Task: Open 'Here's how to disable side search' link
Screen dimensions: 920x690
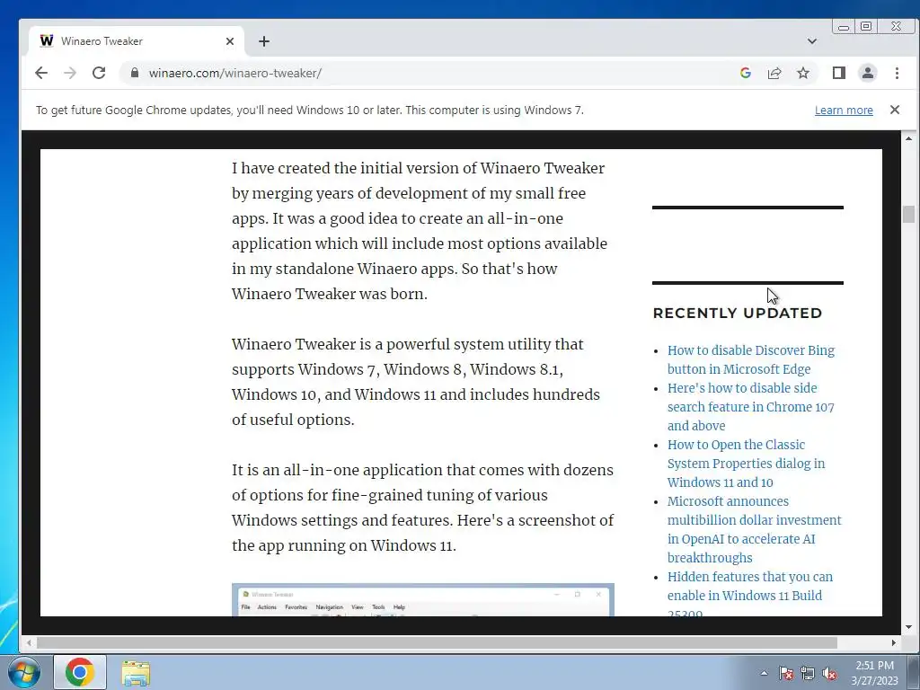Action: point(750,407)
